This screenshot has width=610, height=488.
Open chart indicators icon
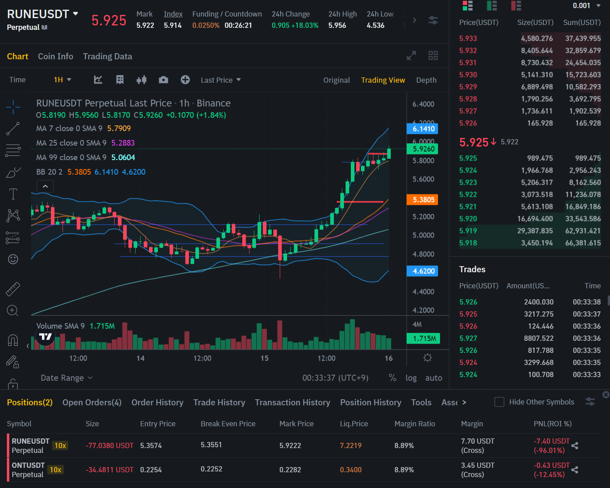(98, 80)
